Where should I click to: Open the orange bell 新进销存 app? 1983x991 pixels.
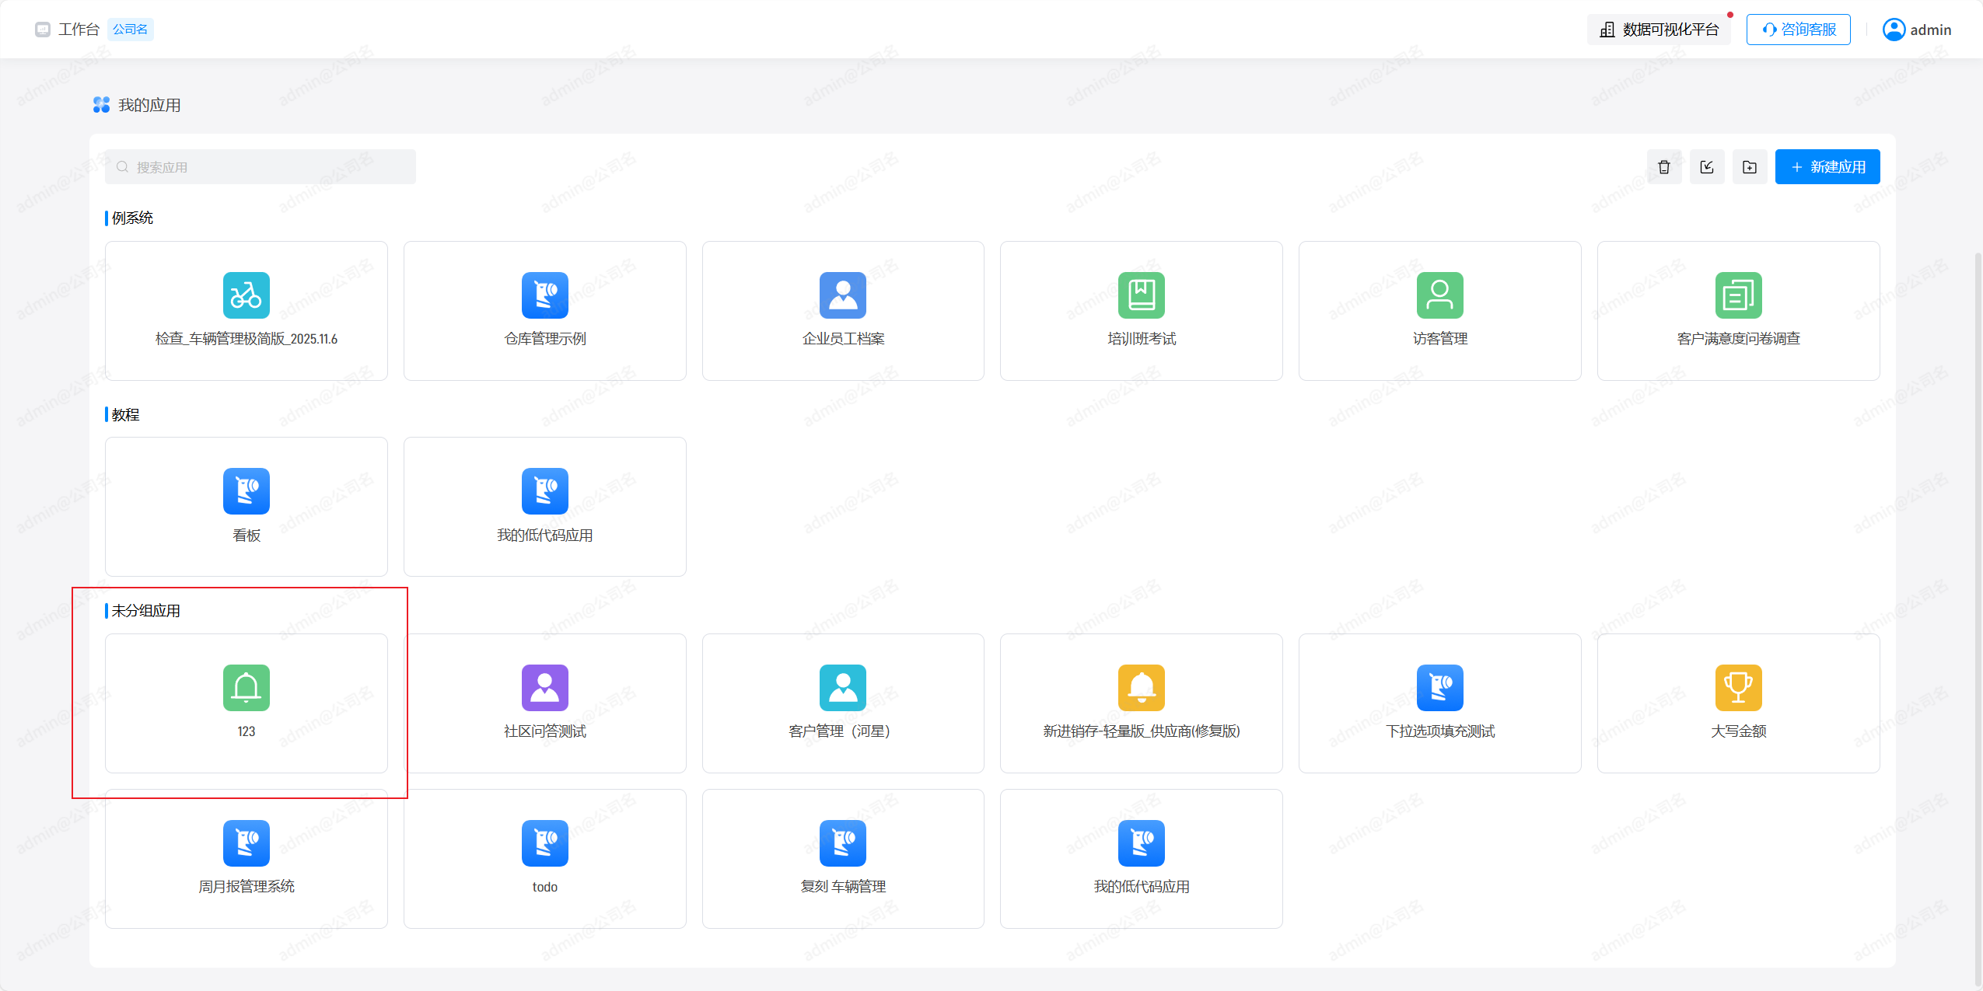(1141, 688)
